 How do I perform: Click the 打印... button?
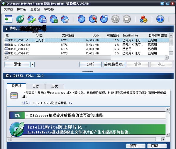tap(157, 146)
